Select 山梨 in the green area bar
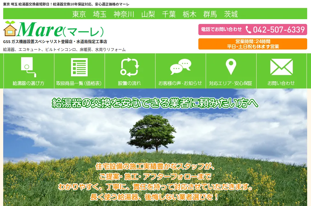The width and height of the screenshot is (311, 206). click(148, 14)
